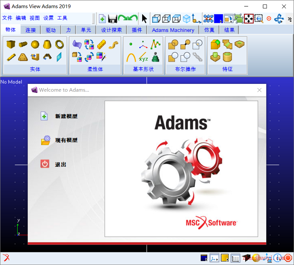Switch to the 设计探索 tab

pos(112,30)
